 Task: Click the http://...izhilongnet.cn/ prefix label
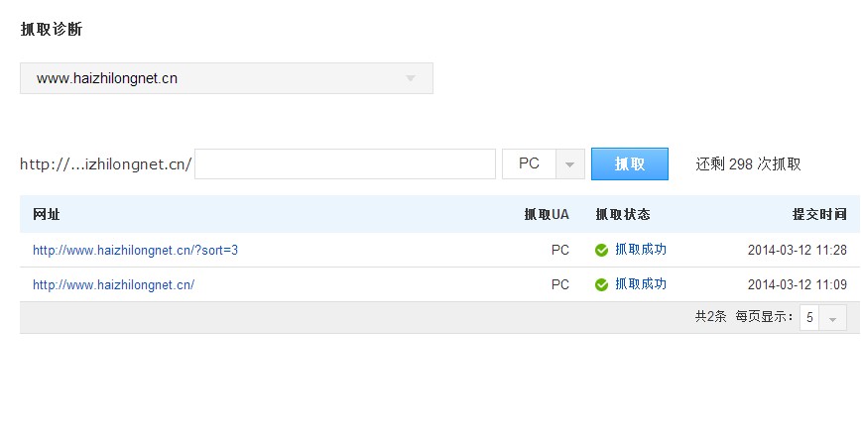pyautogui.click(x=105, y=163)
